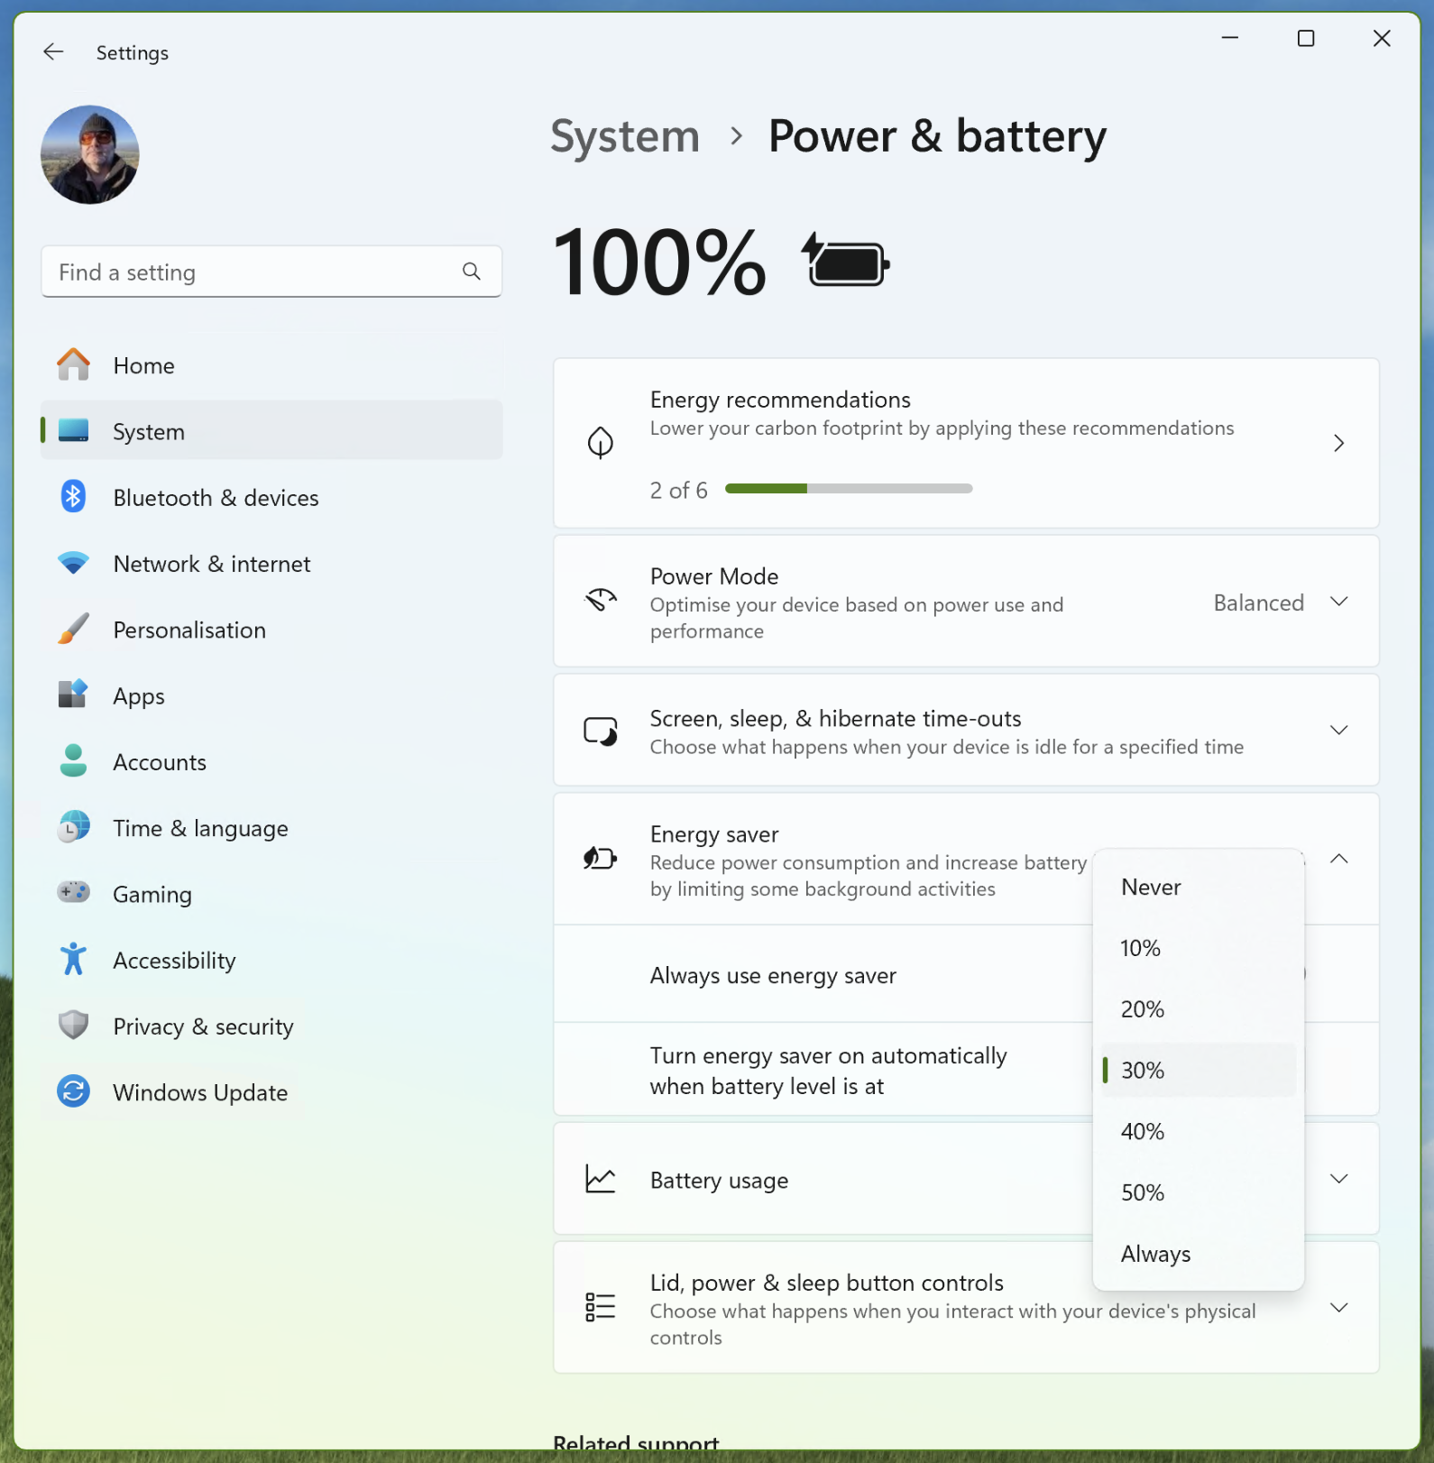Open Accessibility settings
Image resolution: width=1434 pixels, height=1463 pixels.
271,961
